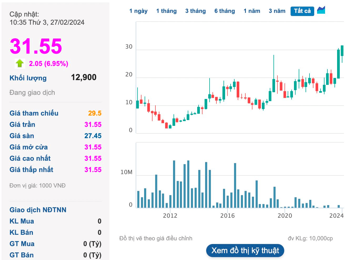Click the "Giá tham chiếu" label

[x=34, y=113]
